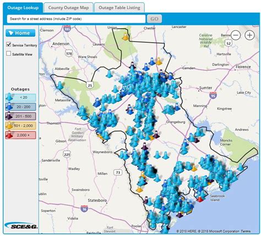
Task: Click the Home button
Action: click(x=20, y=33)
